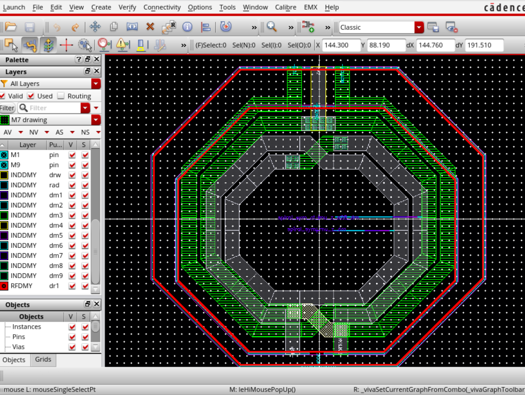Screen dimensions: 525x395
Task: Toggle visibility checkbox for M1 pin layer
Action: tap(72, 155)
